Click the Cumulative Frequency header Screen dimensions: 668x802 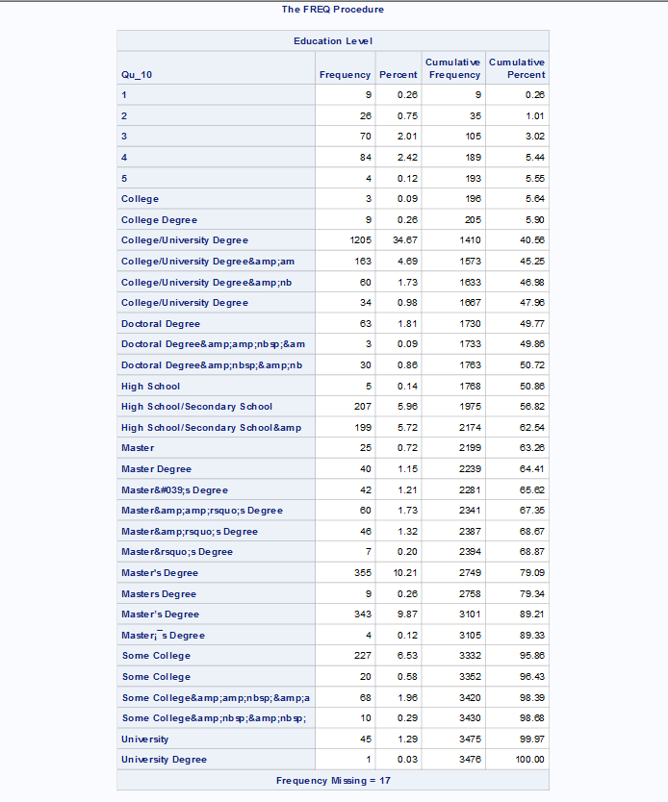coord(453,68)
